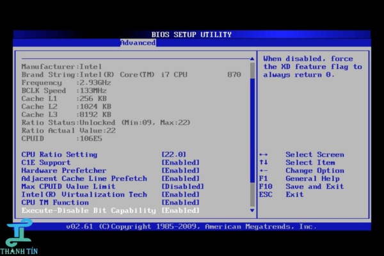
Task: Select Hardware Prefetcher setting
Action: [64, 170]
